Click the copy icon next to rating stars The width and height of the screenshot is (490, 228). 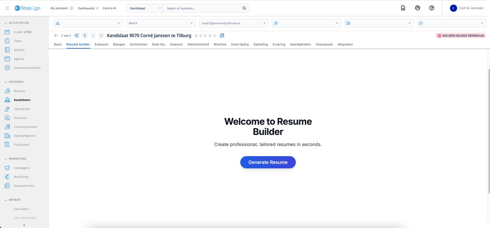(222, 36)
